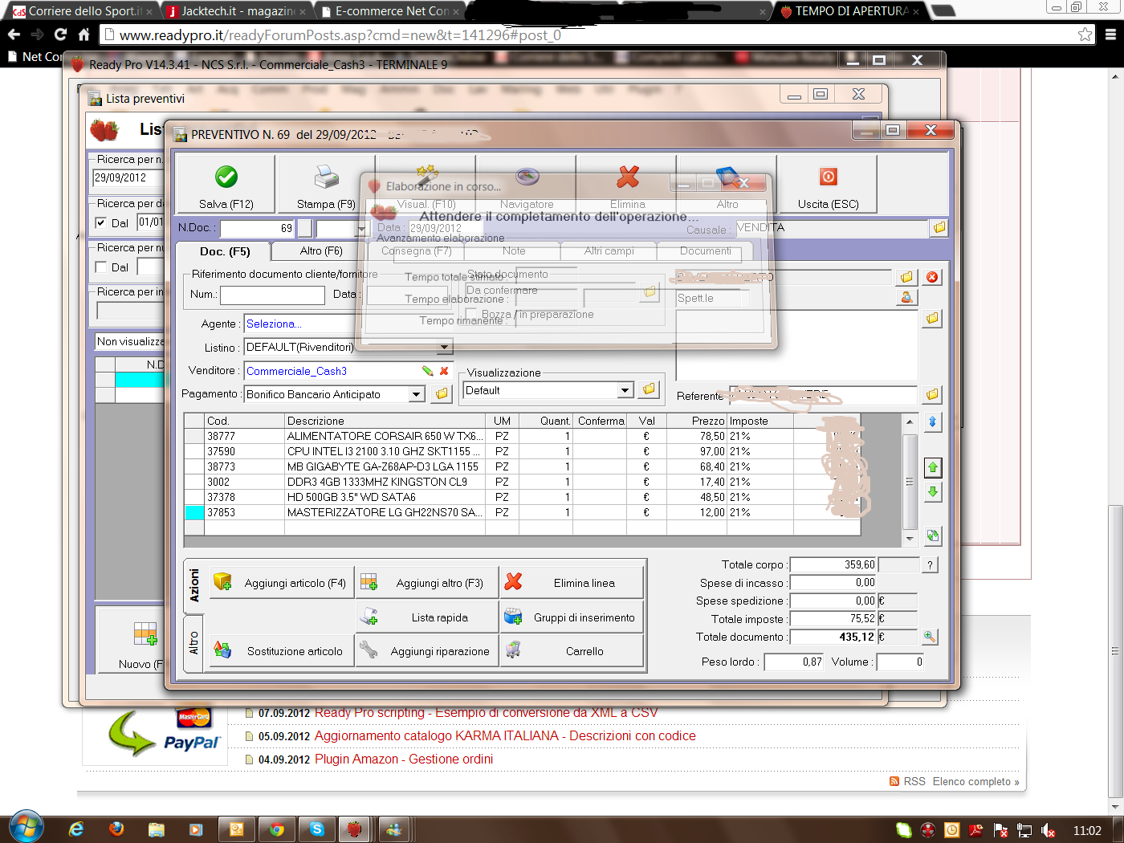Click the Spese di incasso field

(833, 583)
